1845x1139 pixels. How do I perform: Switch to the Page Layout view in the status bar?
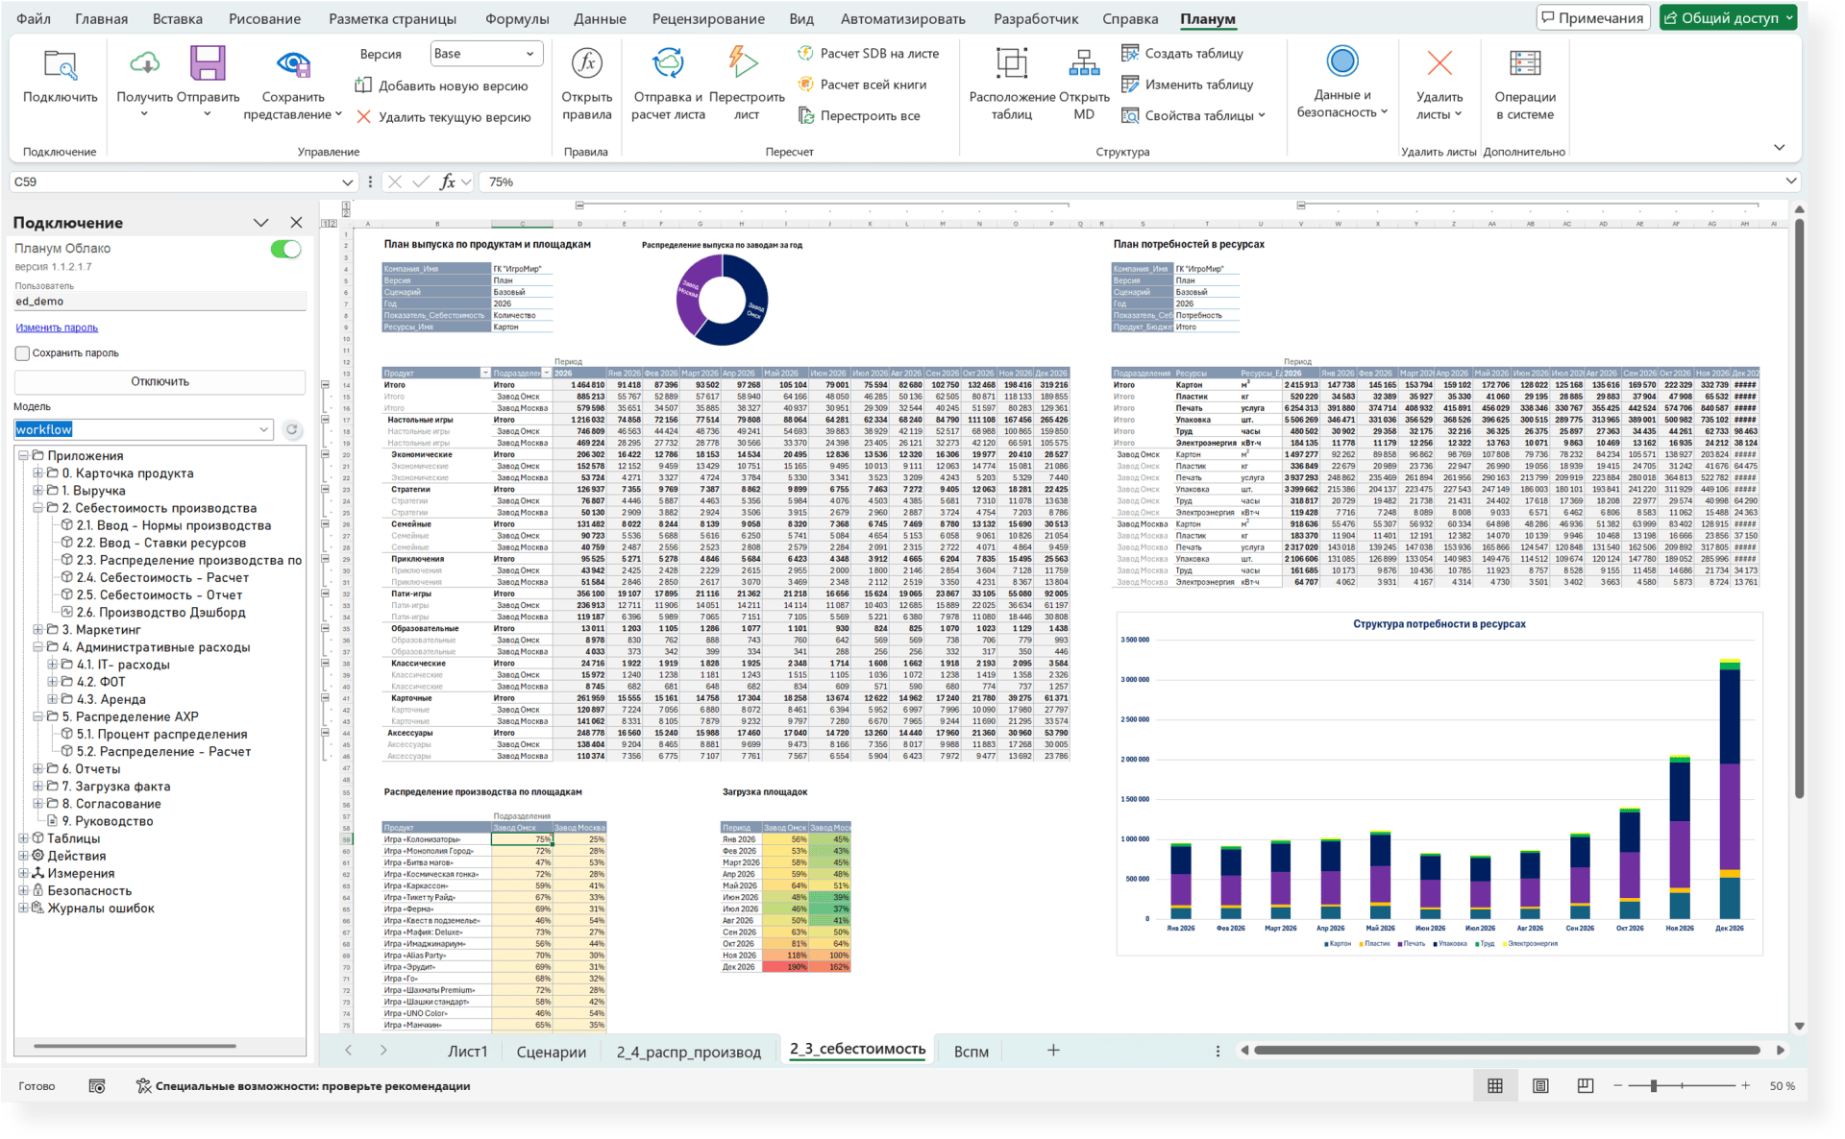click(x=1540, y=1086)
